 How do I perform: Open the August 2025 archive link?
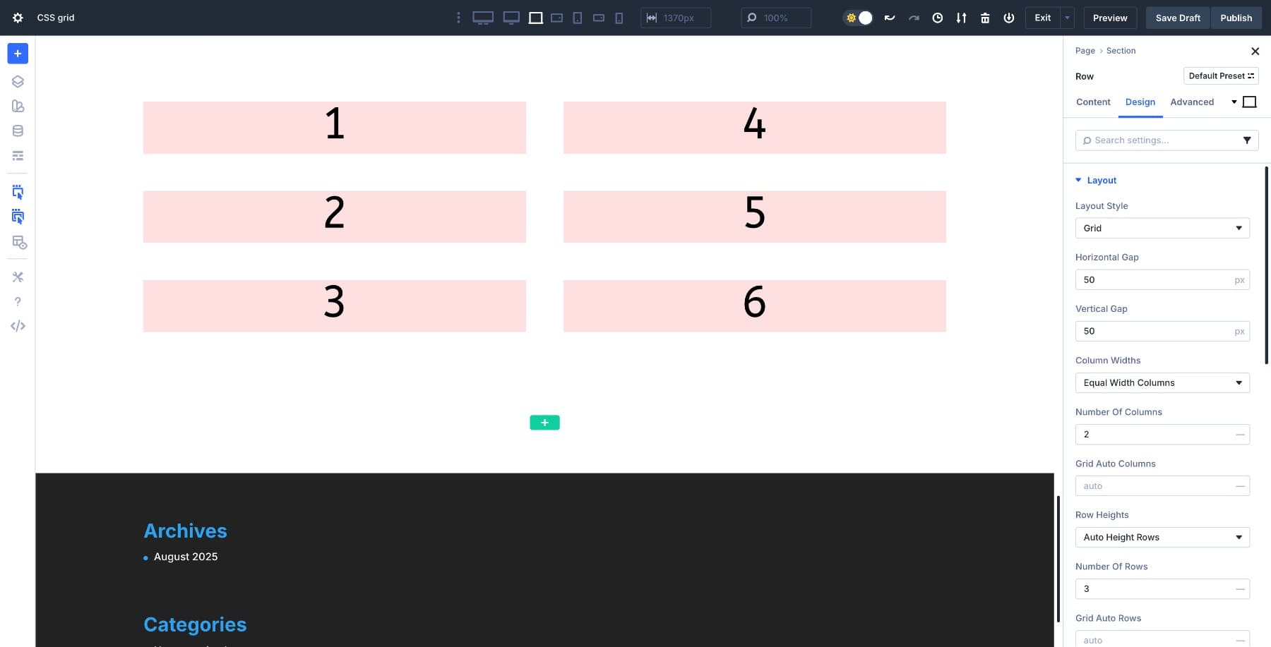tap(185, 557)
